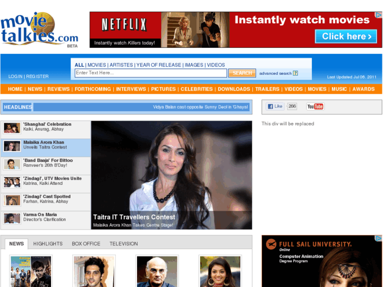Viewport: 383px width, 287px height.
Task: Open CELEBRITIES in navigation bar
Action: coord(197,89)
